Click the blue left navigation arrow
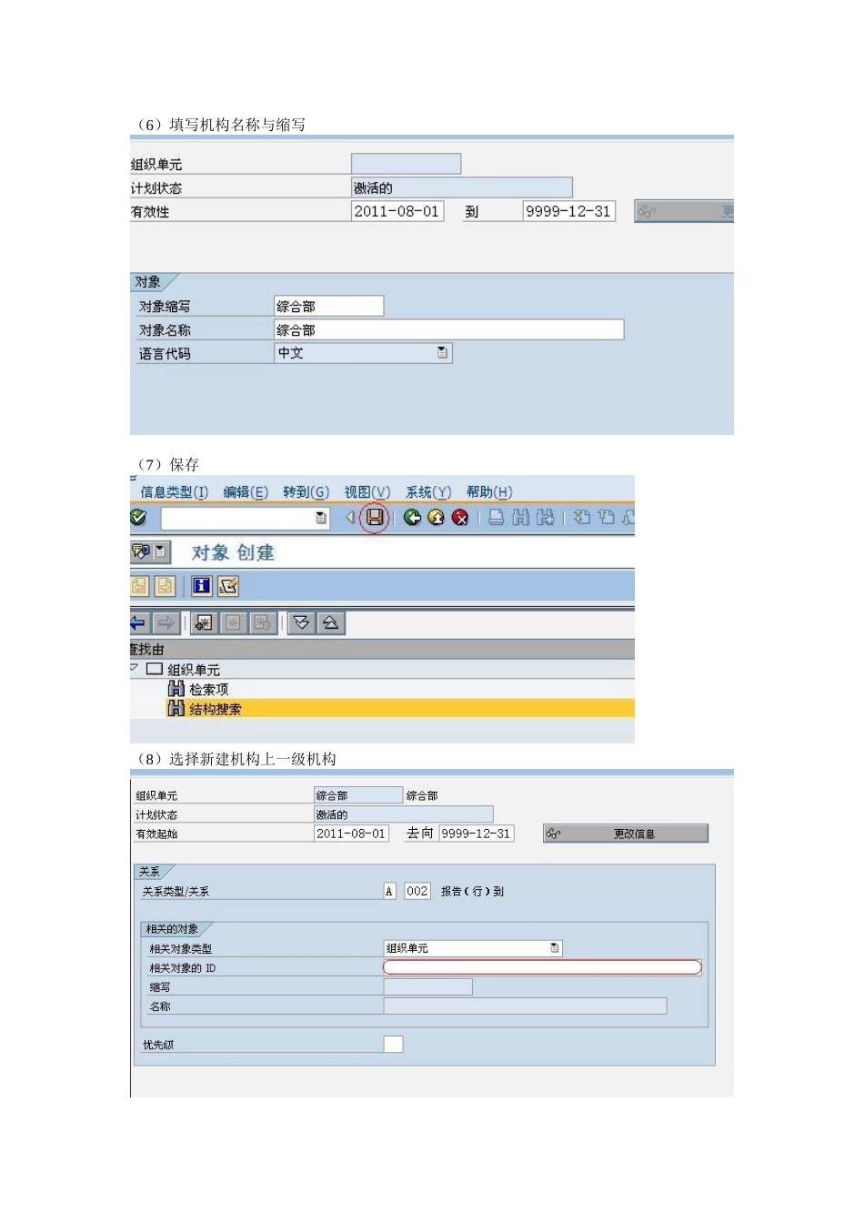Screen dimensions: 864x1223 [138, 623]
